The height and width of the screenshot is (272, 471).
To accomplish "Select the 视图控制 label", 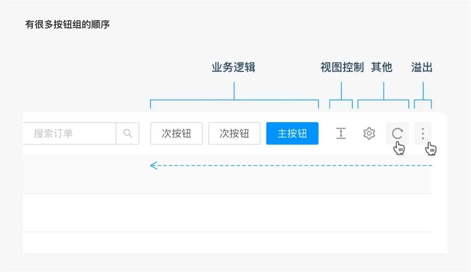I will click(342, 67).
